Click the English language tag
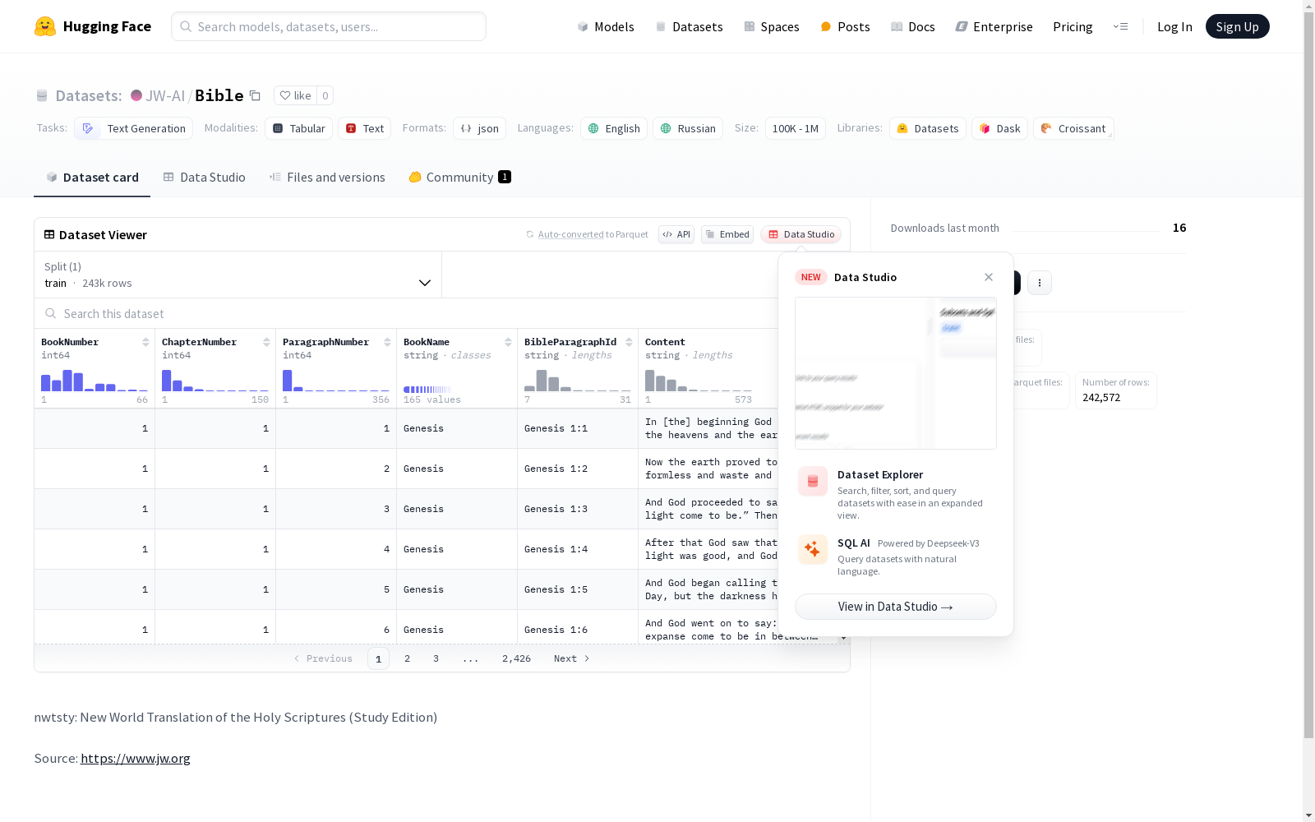 pyautogui.click(x=614, y=128)
